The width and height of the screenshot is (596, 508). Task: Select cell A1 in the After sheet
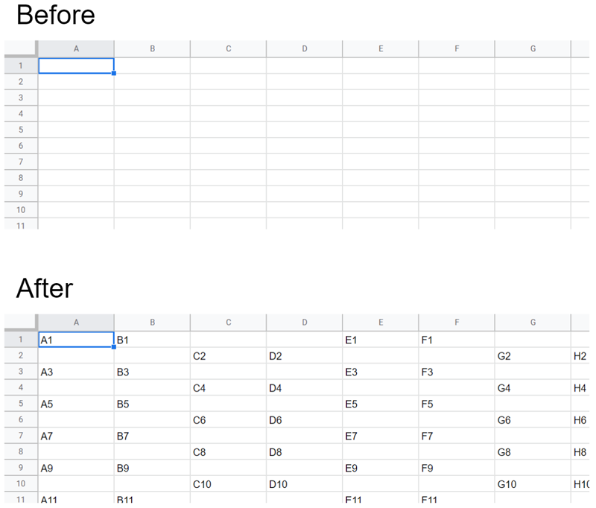pyautogui.click(x=76, y=340)
